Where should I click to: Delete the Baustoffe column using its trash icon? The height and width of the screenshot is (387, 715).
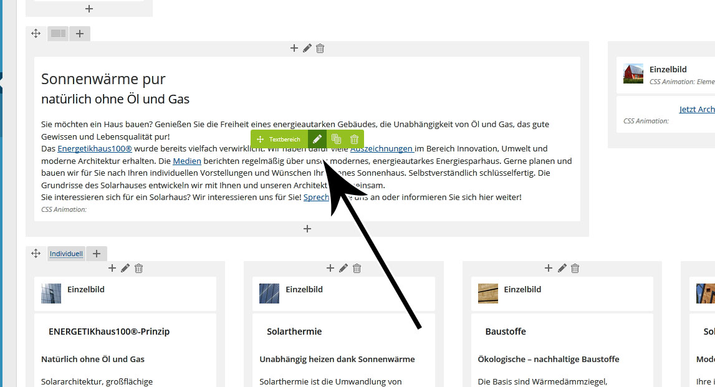(575, 269)
